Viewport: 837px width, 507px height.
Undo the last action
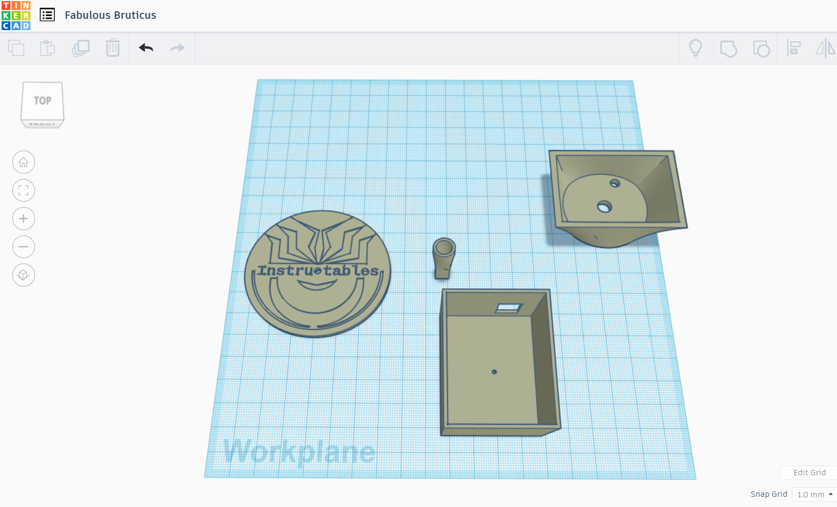click(x=146, y=48)
